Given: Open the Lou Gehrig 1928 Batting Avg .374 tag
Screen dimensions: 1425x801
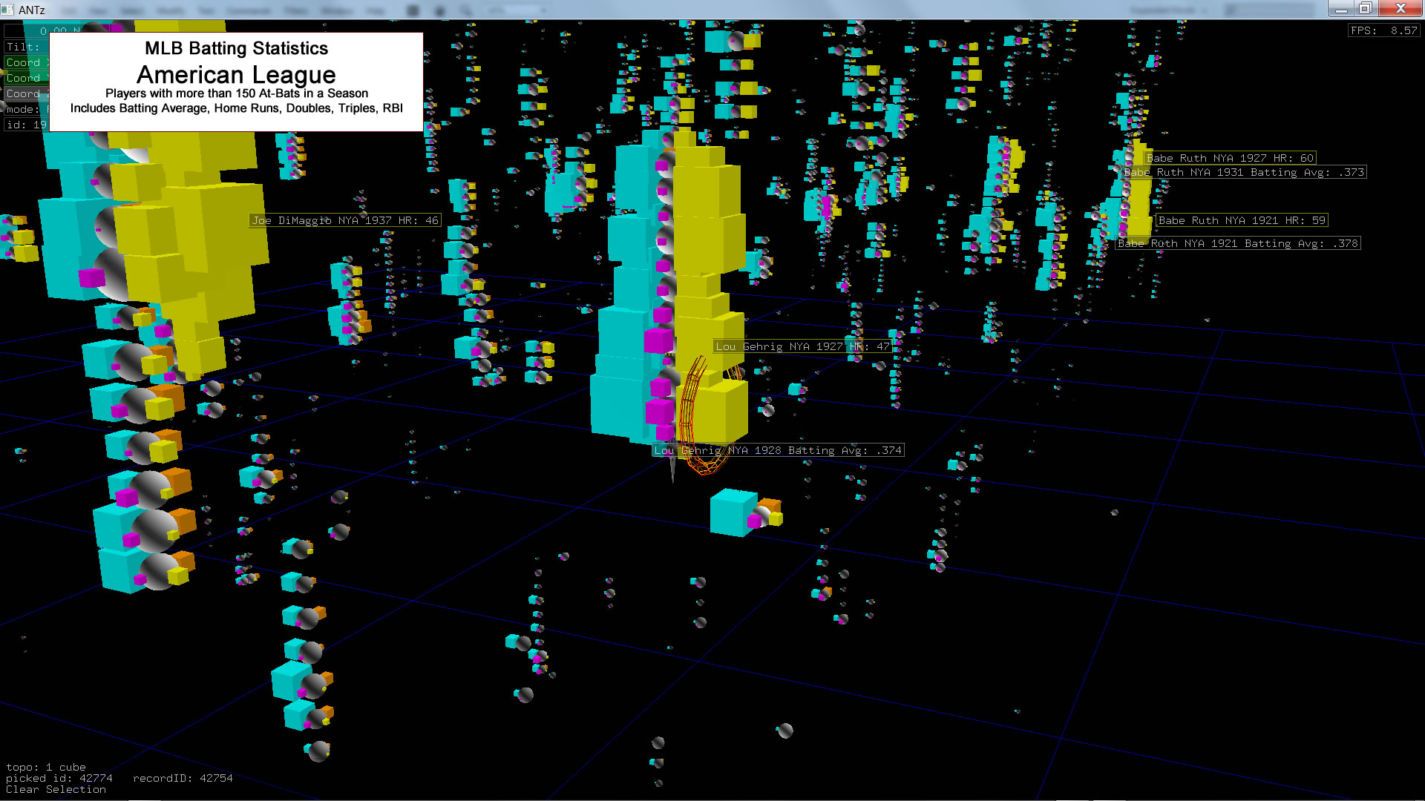Looking at the screenshot, I should pyautogui.click(x=778, y=450).
